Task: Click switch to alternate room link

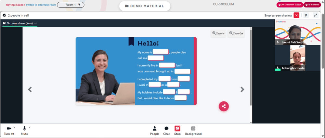Action: click(41, 5)
